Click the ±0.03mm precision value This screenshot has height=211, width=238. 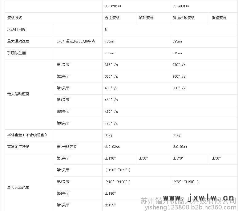pos(180,147)
